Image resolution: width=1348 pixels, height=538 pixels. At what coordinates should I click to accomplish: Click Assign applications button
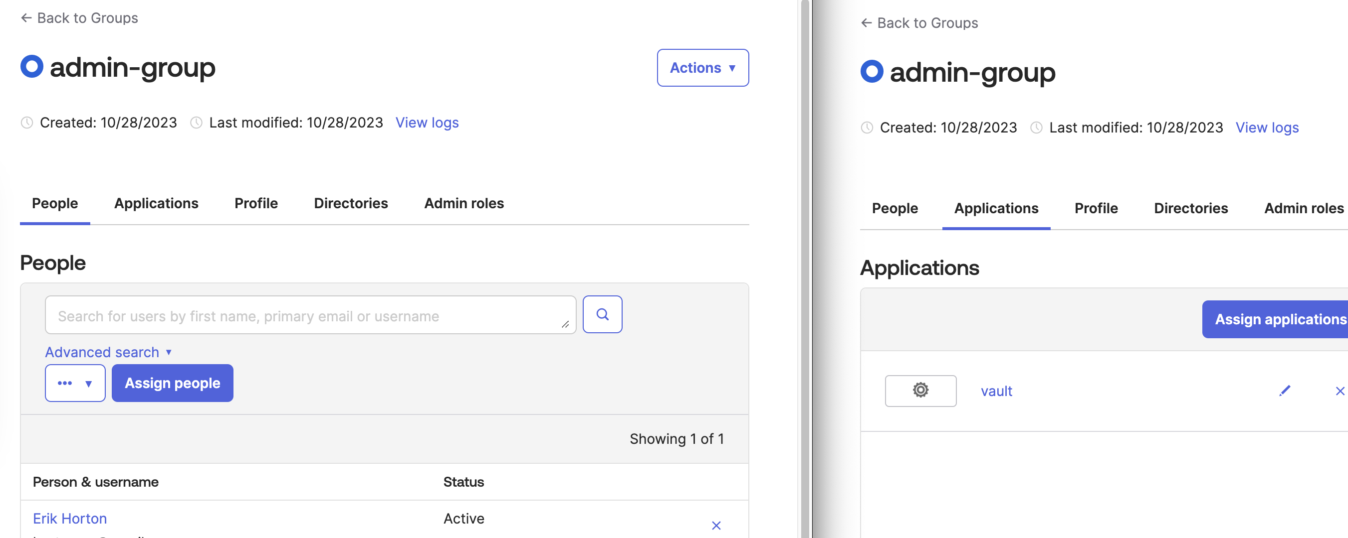pyautogui.click(x=1275, y=319)
